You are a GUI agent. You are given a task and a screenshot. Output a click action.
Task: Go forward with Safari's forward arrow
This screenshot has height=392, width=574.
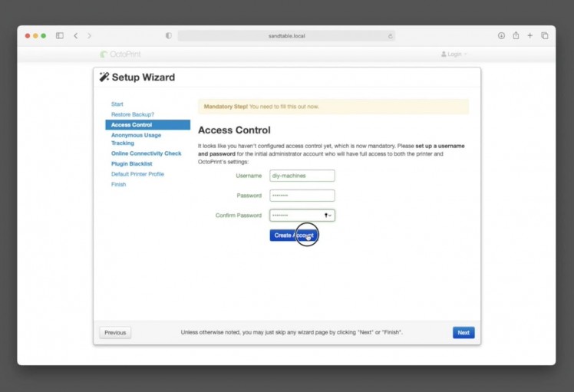point(89,35)
